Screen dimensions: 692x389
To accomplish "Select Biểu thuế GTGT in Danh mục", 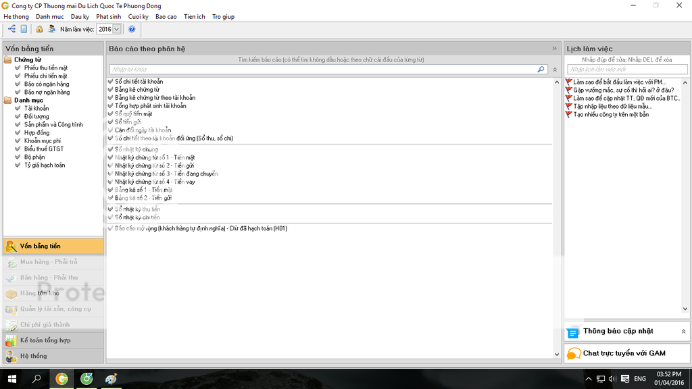I will point(44,149).
